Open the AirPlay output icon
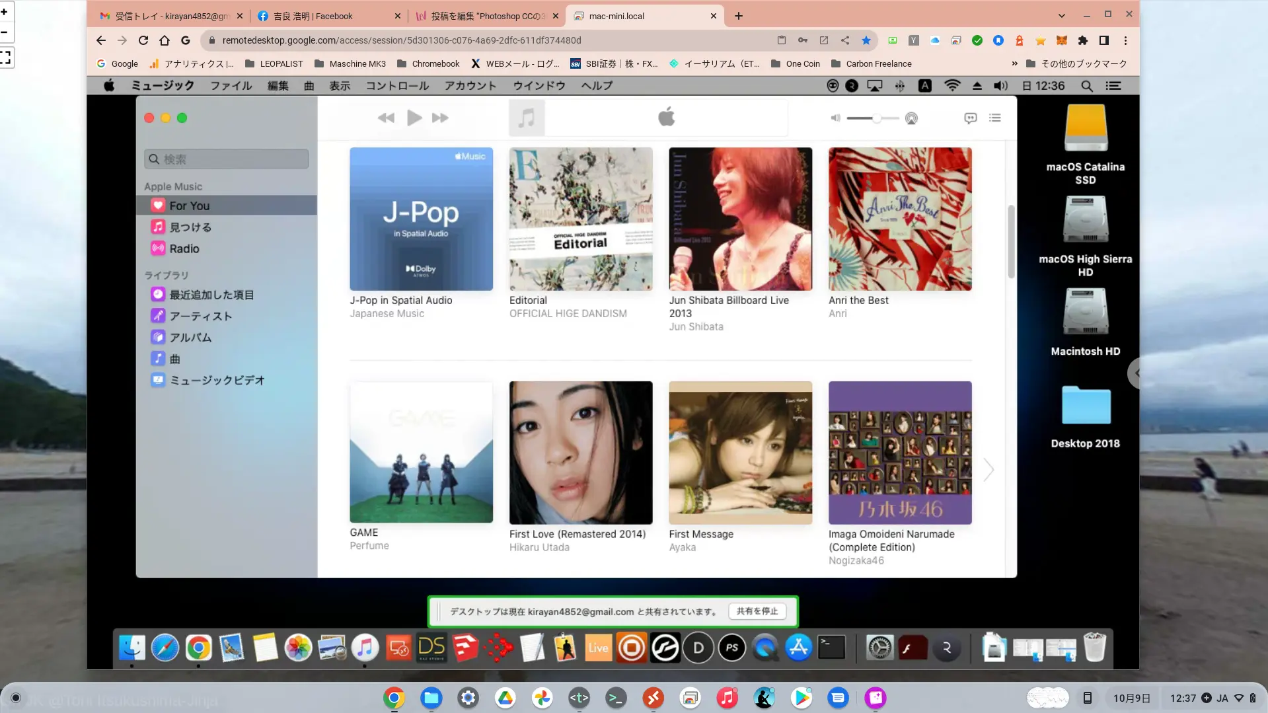Viewport: 1268px width, 713px height. point(911,118)
